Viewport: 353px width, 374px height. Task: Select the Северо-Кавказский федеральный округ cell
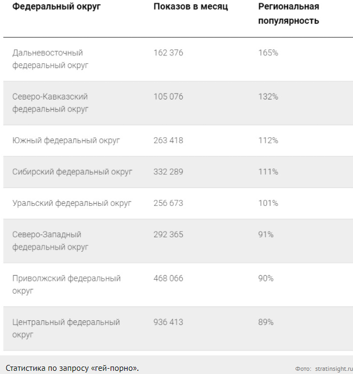(x=51, y=103)
